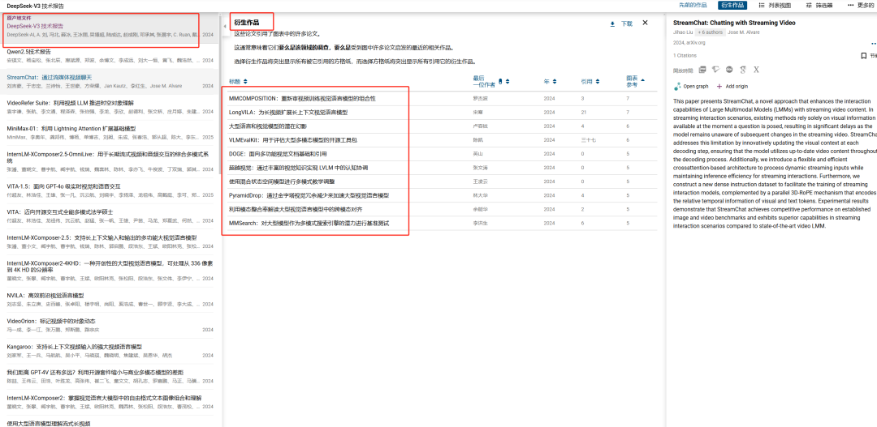Click the Open graph text link

point(696,87)
